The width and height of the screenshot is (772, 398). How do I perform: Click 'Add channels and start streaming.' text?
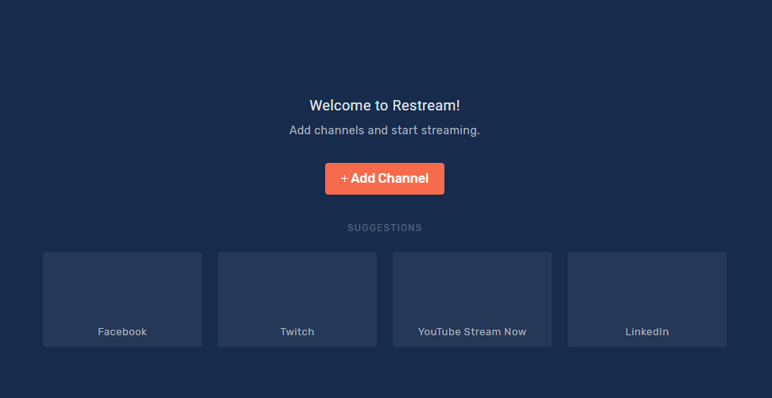pyautogui.click(x=385, y=130)
